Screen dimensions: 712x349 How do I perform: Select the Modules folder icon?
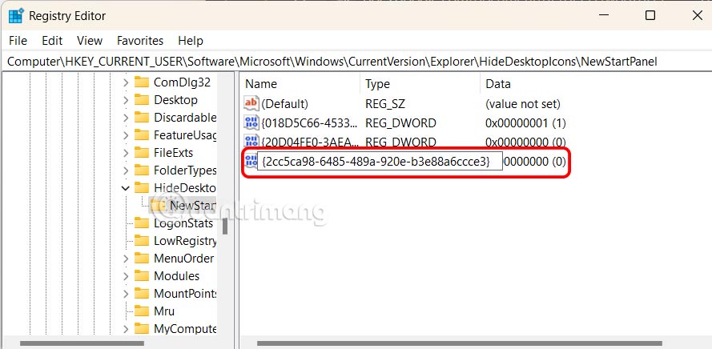pyautogui.click(x=142, y=276)
